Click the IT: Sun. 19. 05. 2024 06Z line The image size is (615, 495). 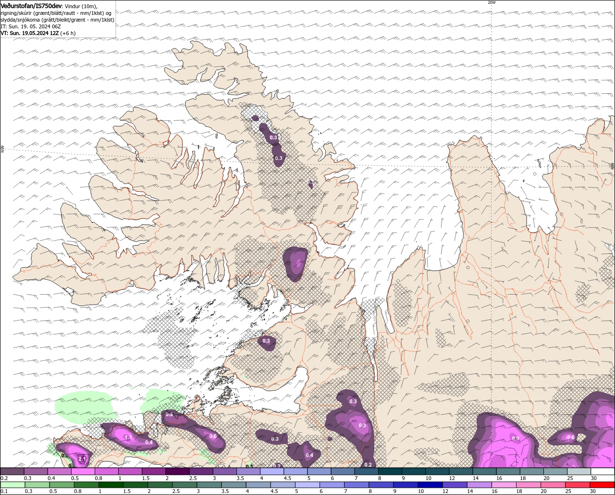click(x=30, y=26)
